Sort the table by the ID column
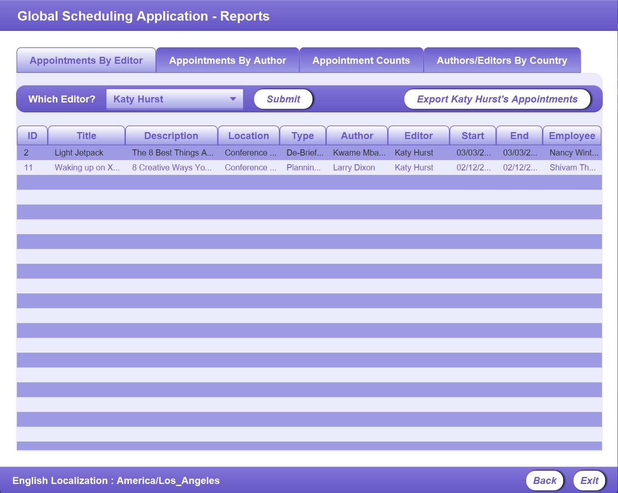Screen dimensions: 618x493 point(32,135)
